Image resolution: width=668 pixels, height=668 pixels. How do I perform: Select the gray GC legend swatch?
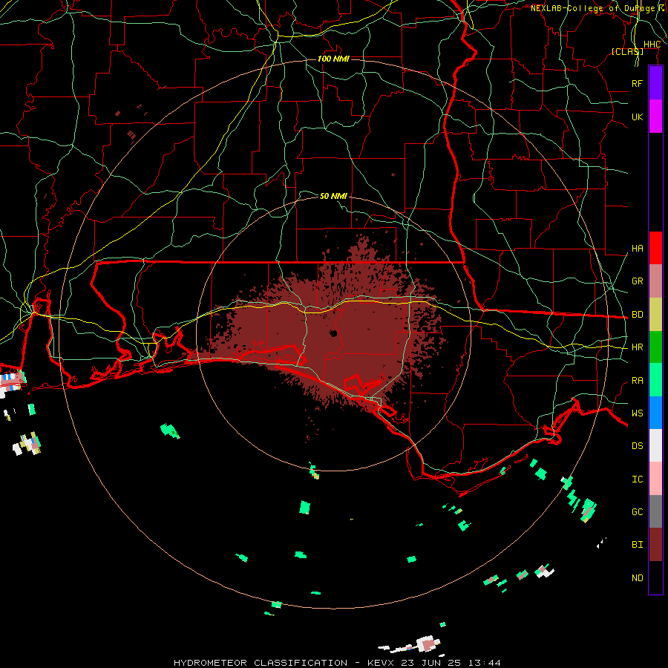click(655, 511)
